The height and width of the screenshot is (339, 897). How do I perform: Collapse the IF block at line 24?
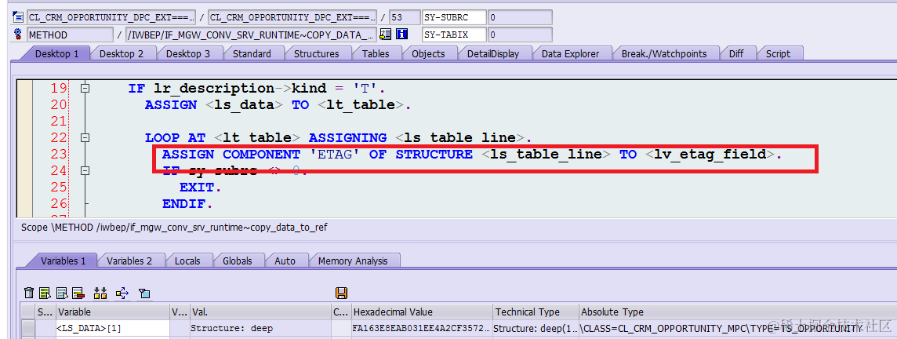pyautogui.click(x=85, y=170)
